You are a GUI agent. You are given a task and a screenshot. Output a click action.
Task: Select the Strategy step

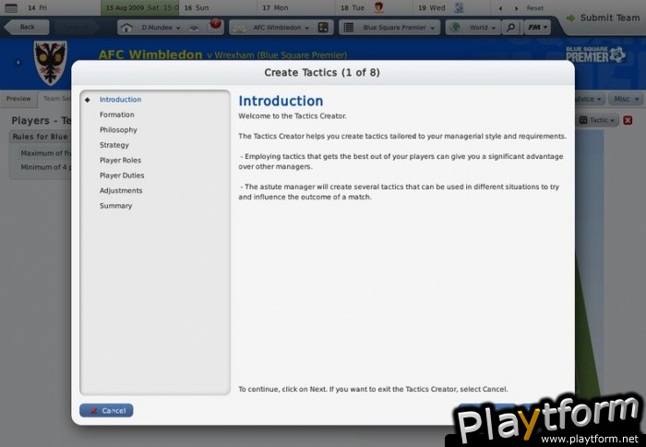(x=114, y=145)
